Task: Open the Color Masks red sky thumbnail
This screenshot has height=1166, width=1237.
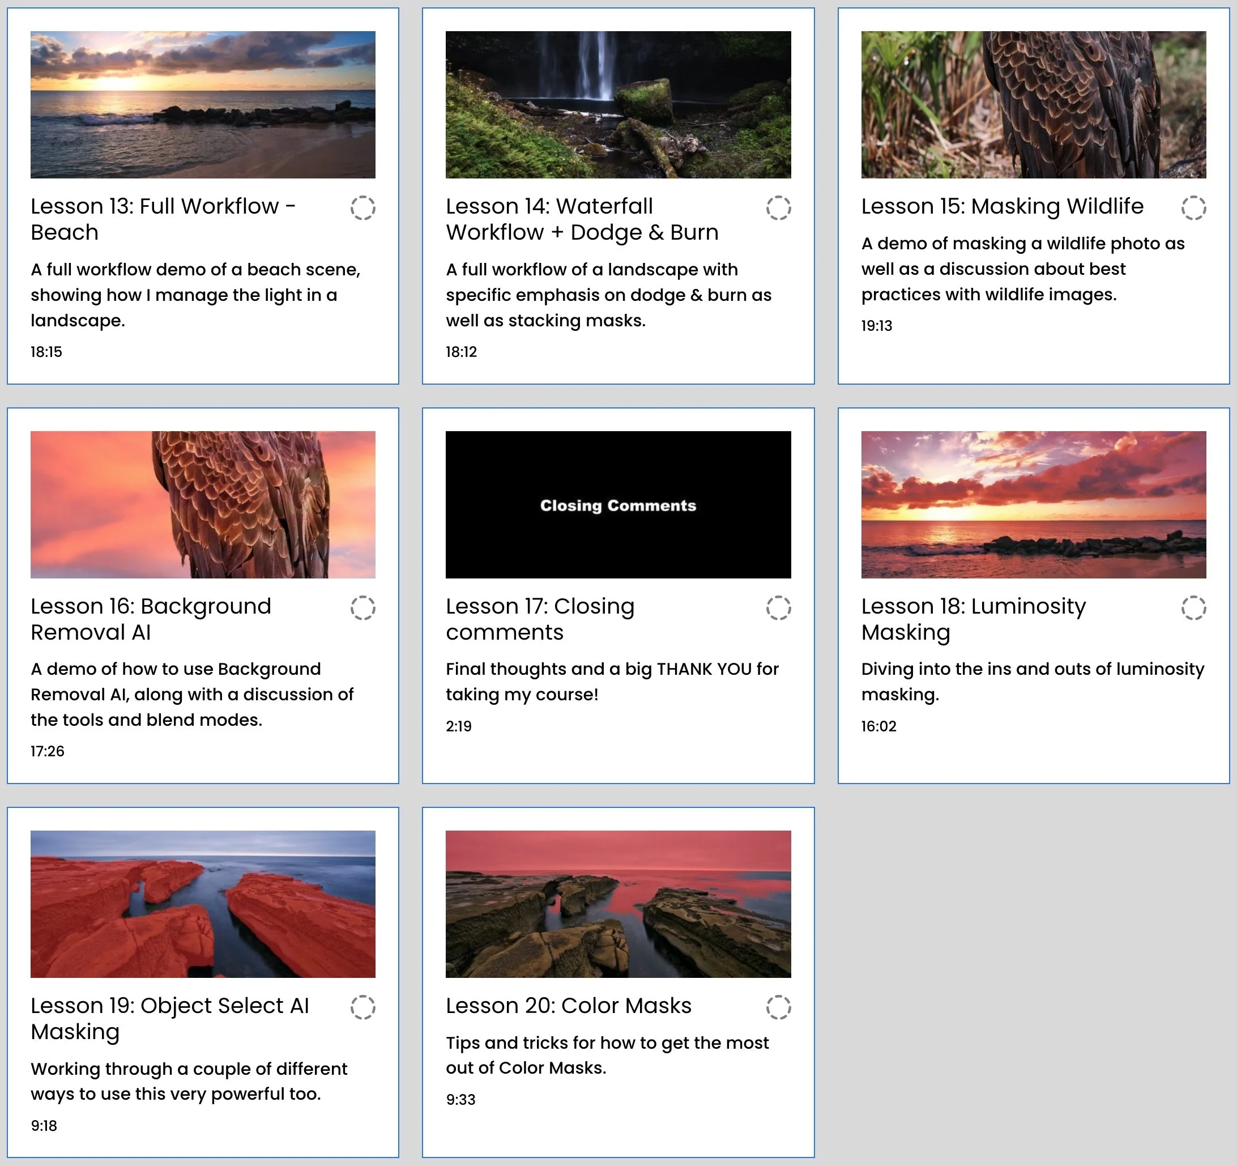Action: pos(618,903)
